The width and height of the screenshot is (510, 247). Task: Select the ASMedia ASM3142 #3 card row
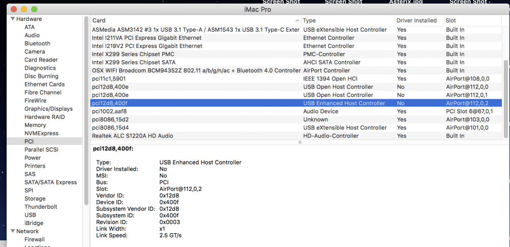tap(296, 30)
